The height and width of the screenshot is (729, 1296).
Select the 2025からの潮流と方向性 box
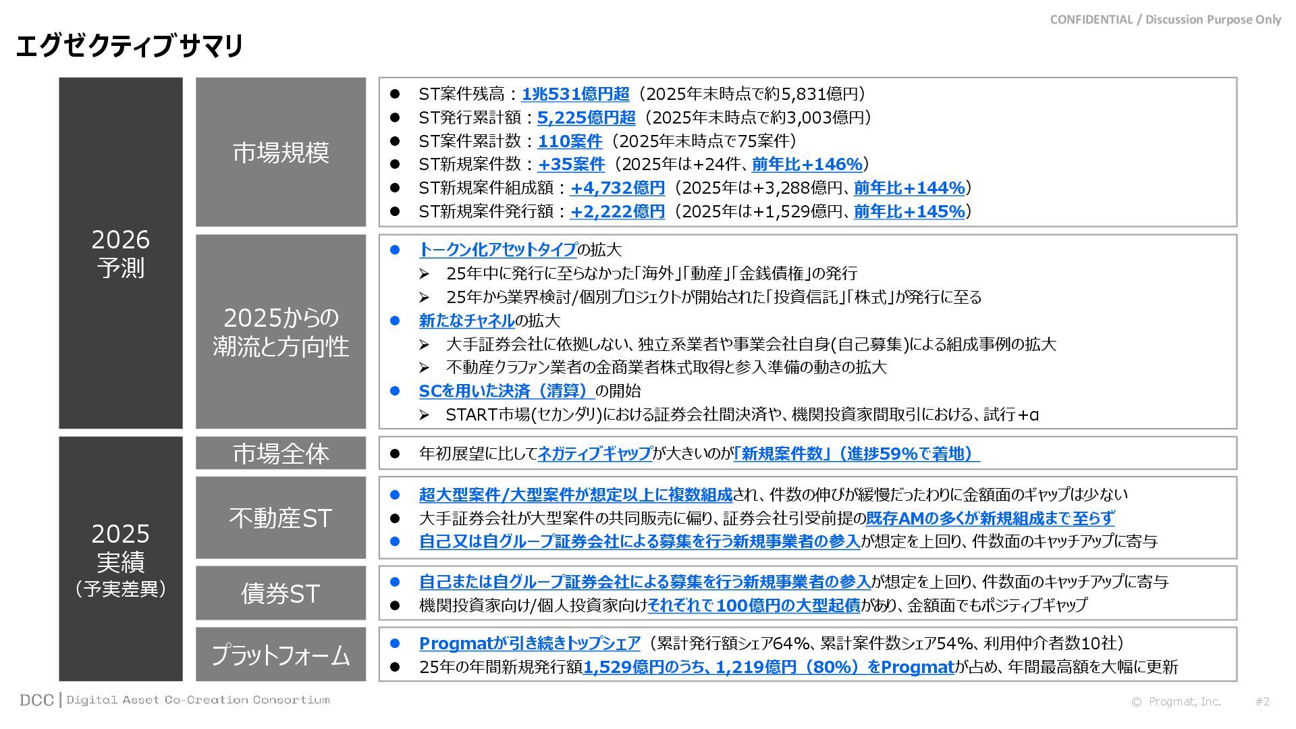point(281,331)
